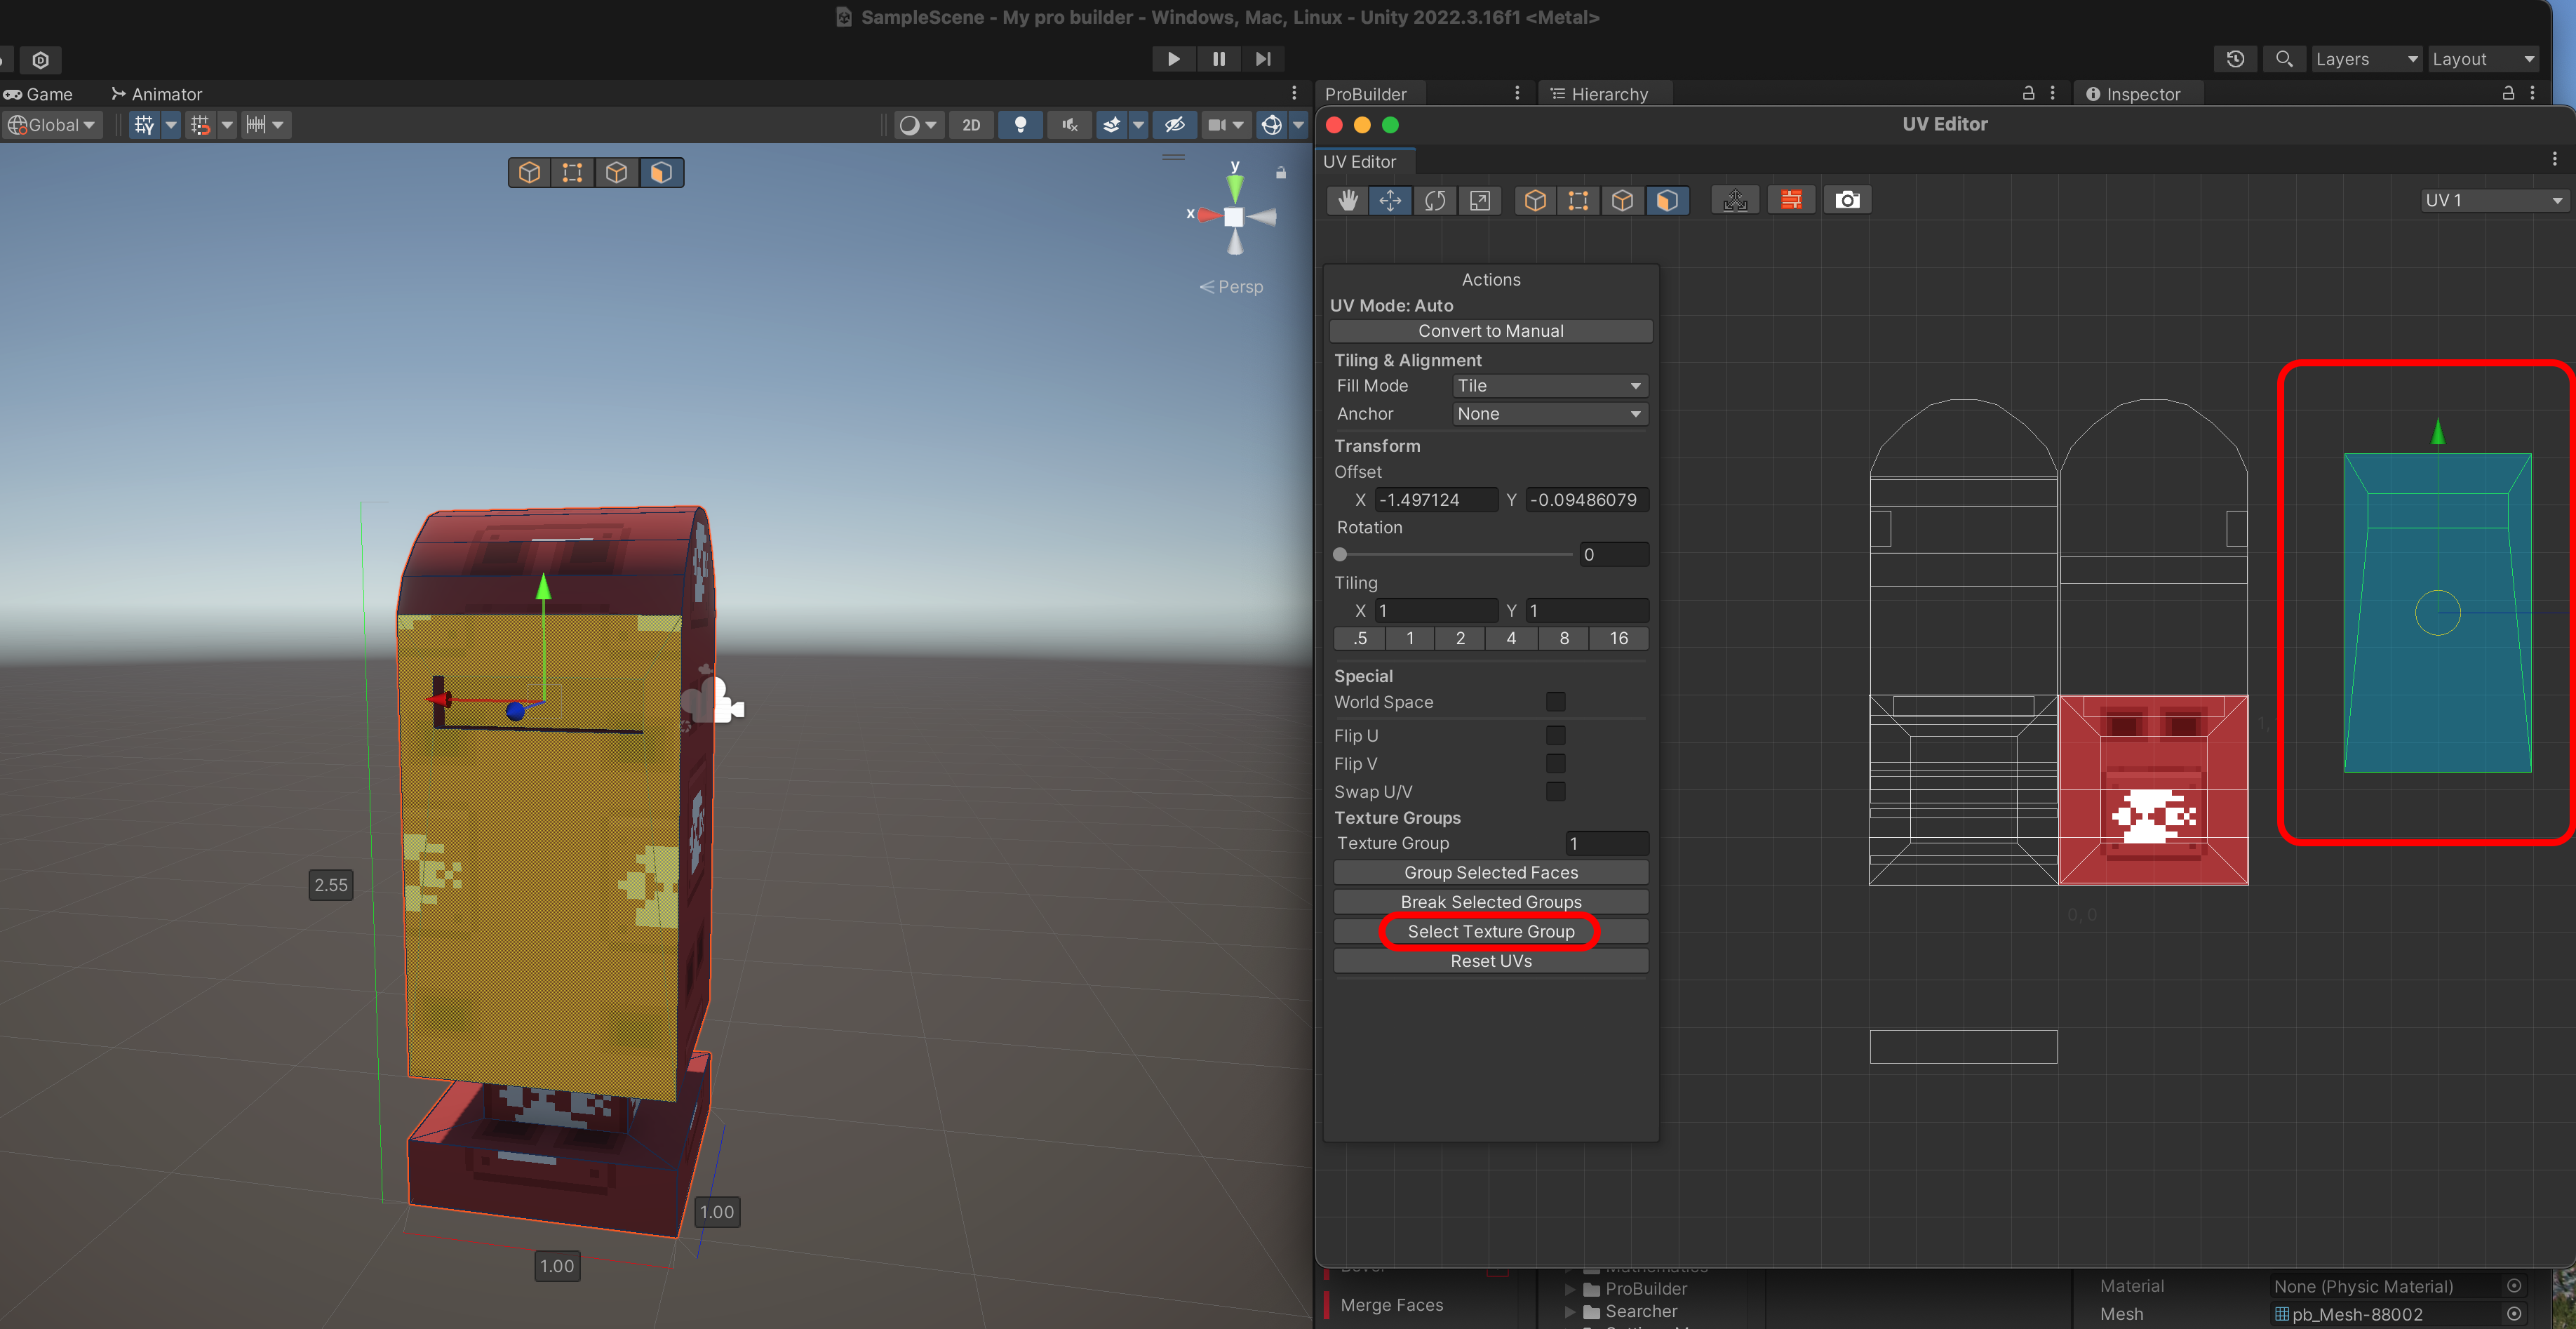Select the UV Editor pan hand tool
Viewport: 2576px width, 1329px height.
pos(1347,200)
